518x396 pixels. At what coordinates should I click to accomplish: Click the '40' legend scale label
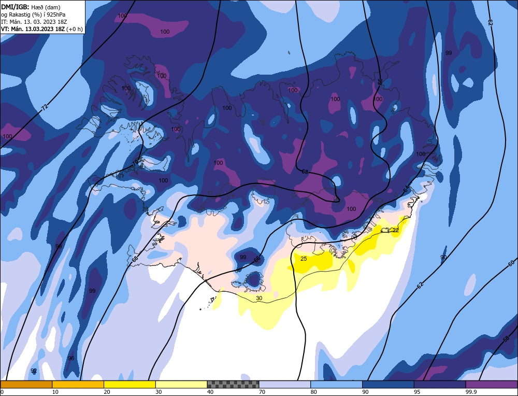[210, 392]
